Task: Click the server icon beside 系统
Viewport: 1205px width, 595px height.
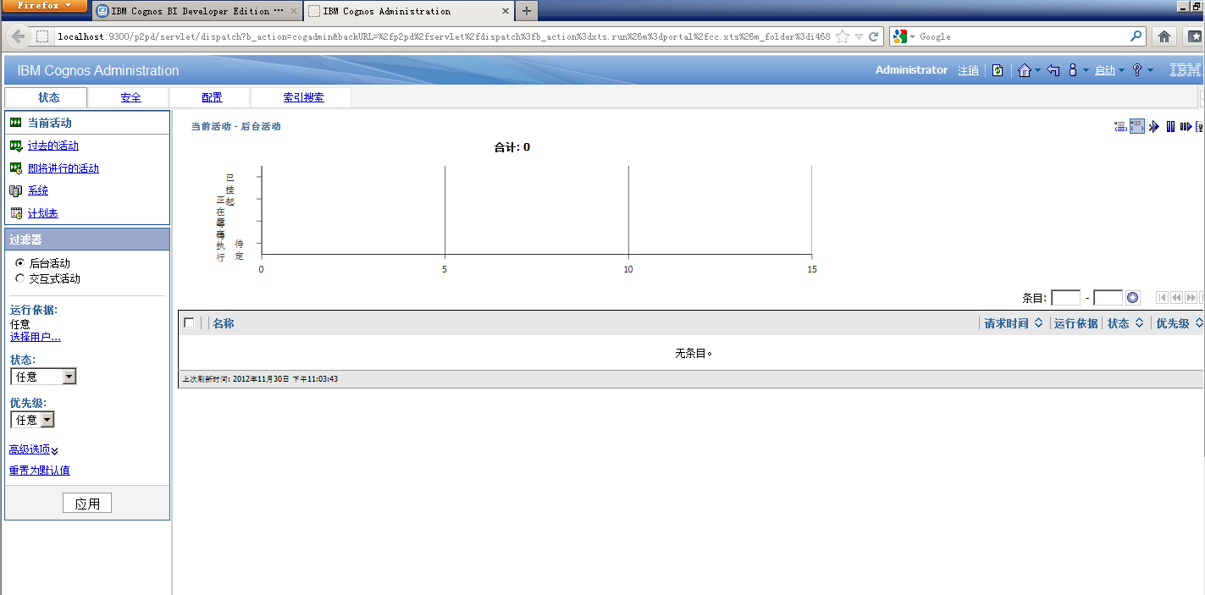Action: 15,190
